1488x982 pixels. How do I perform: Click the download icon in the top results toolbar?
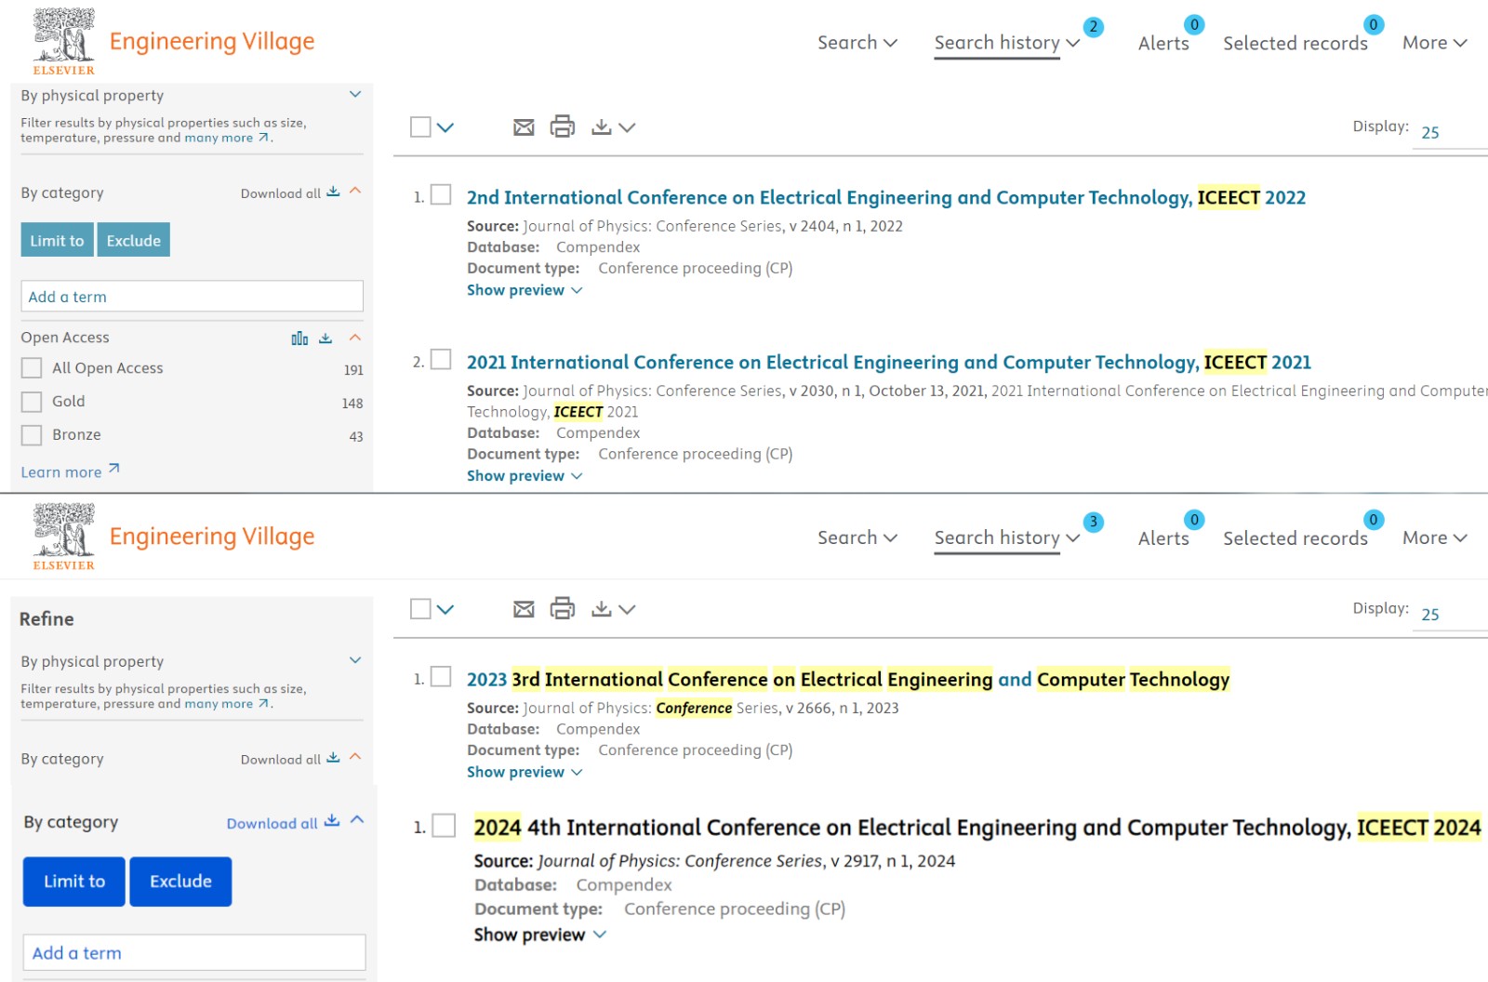click(x=602, y=127)
